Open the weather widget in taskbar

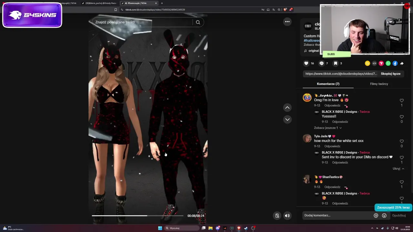tap(13, 228)
